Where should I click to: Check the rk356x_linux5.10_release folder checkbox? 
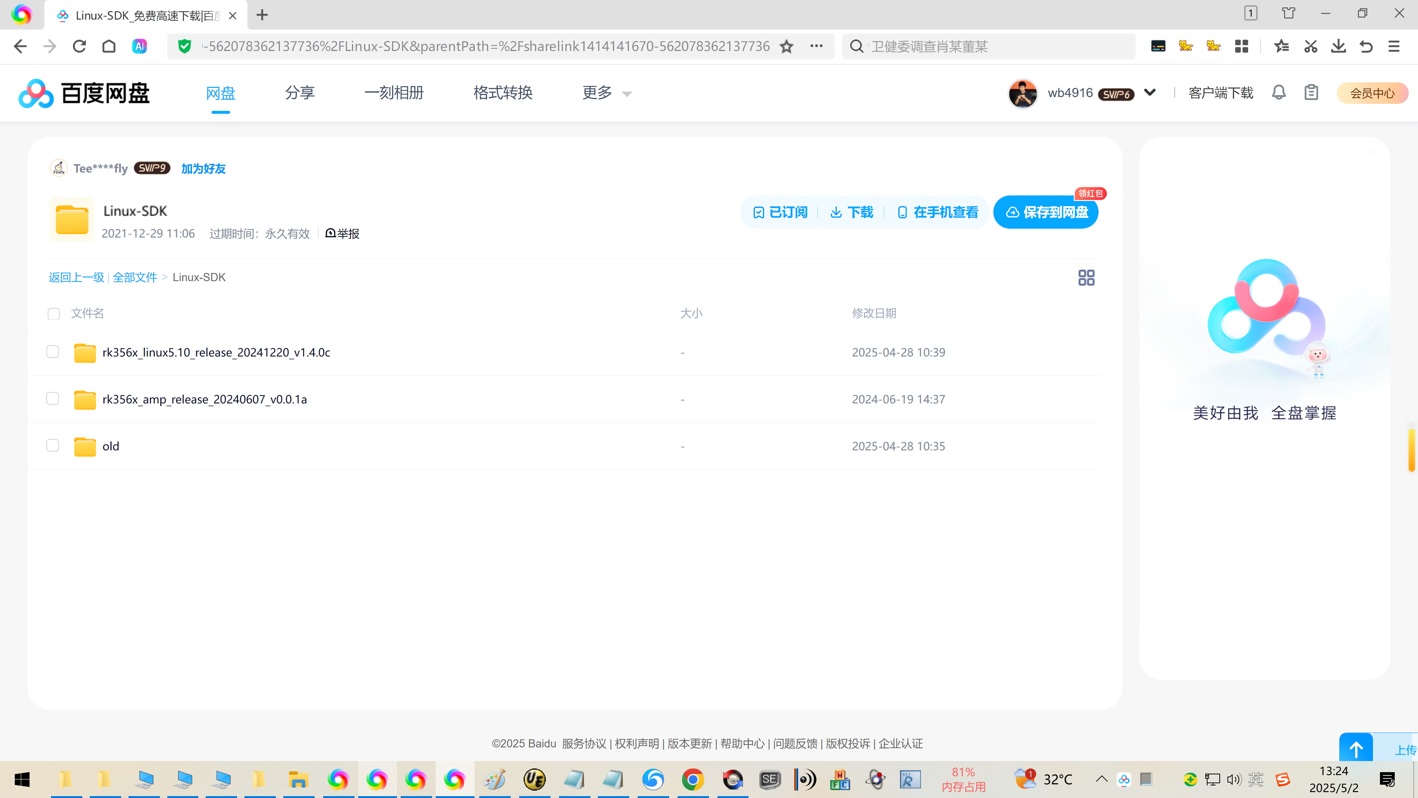[53, 352]
